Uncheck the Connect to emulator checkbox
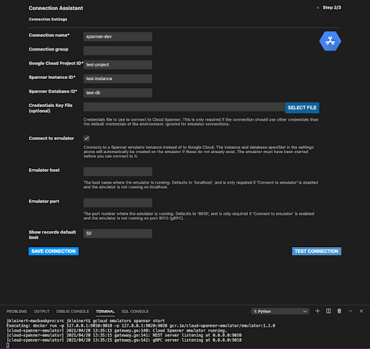The image size is (370, 349). coord(86,138)
